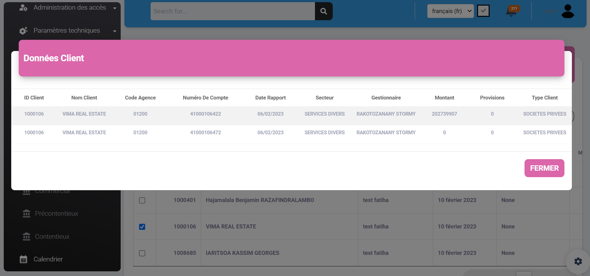Click the magnifying glass search button

323,11
